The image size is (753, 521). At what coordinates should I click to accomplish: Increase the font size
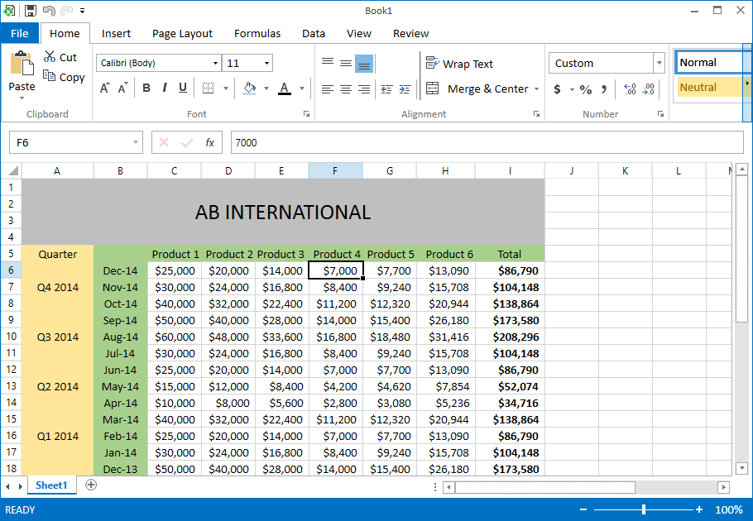[x=103, y=86]
